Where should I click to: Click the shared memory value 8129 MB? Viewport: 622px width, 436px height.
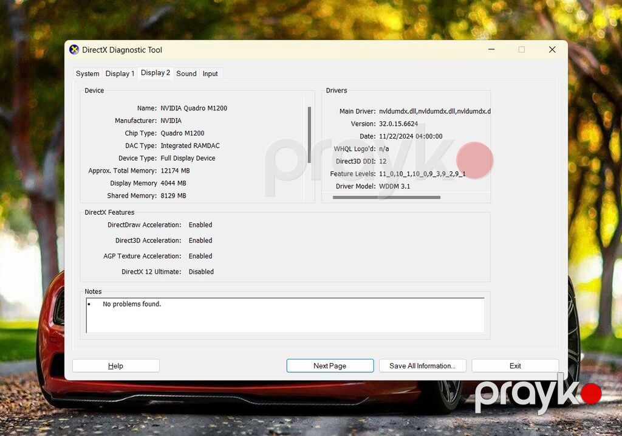[x=173, y=196]
